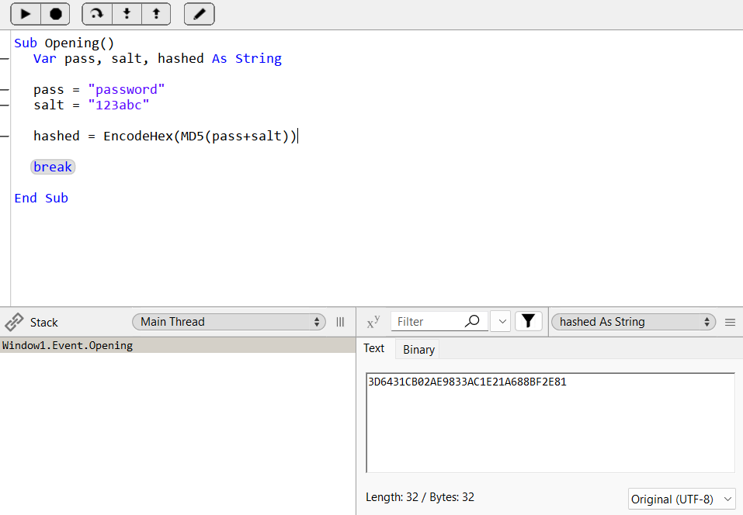This screenshot has width=743, height=515.
Task: Open the Main Thread popup menu
Action: 229,322
